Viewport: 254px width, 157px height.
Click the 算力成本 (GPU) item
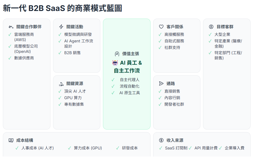[88, 148]
